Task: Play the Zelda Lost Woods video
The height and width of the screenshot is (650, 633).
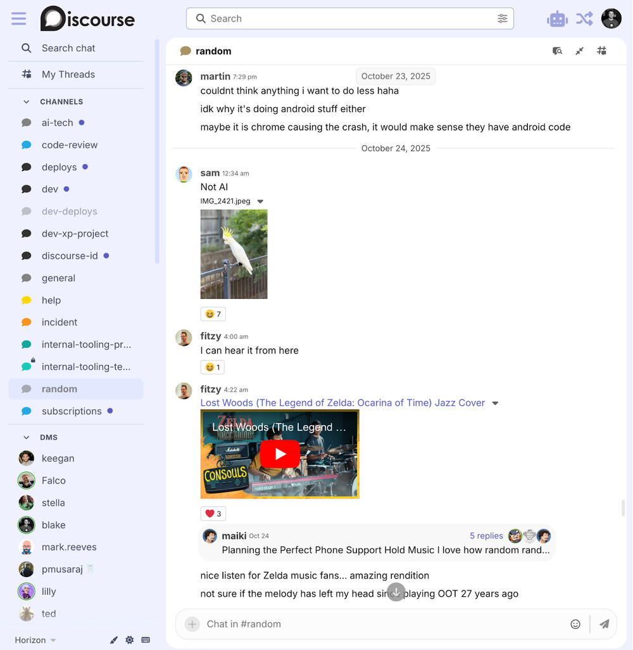Action: (280, 454)
